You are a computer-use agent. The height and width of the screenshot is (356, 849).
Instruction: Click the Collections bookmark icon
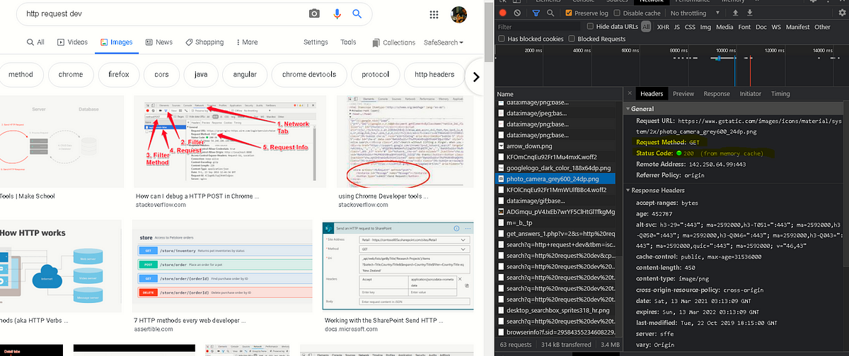[376, 42]
